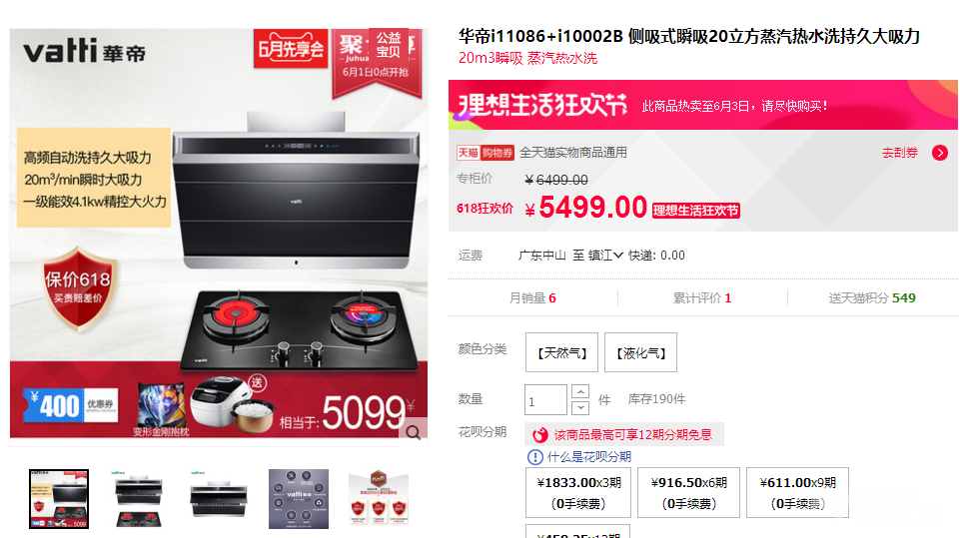Click the Huabei logo in installment notice
Image resolution: width=973 pixels, height=538 pixels.
tap(539, 434)
